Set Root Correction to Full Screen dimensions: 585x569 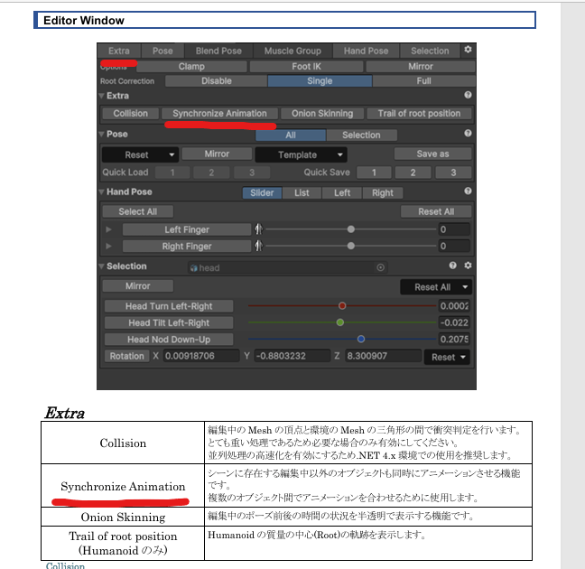(423, 81)
